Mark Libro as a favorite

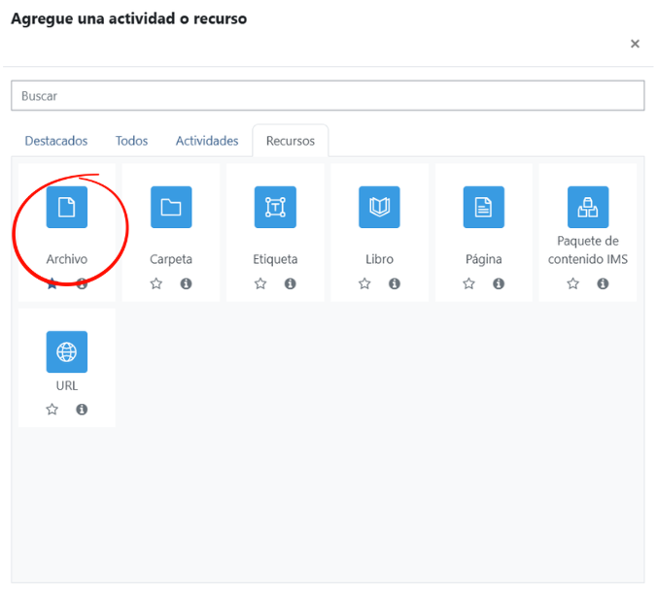[x=364, y=283]
